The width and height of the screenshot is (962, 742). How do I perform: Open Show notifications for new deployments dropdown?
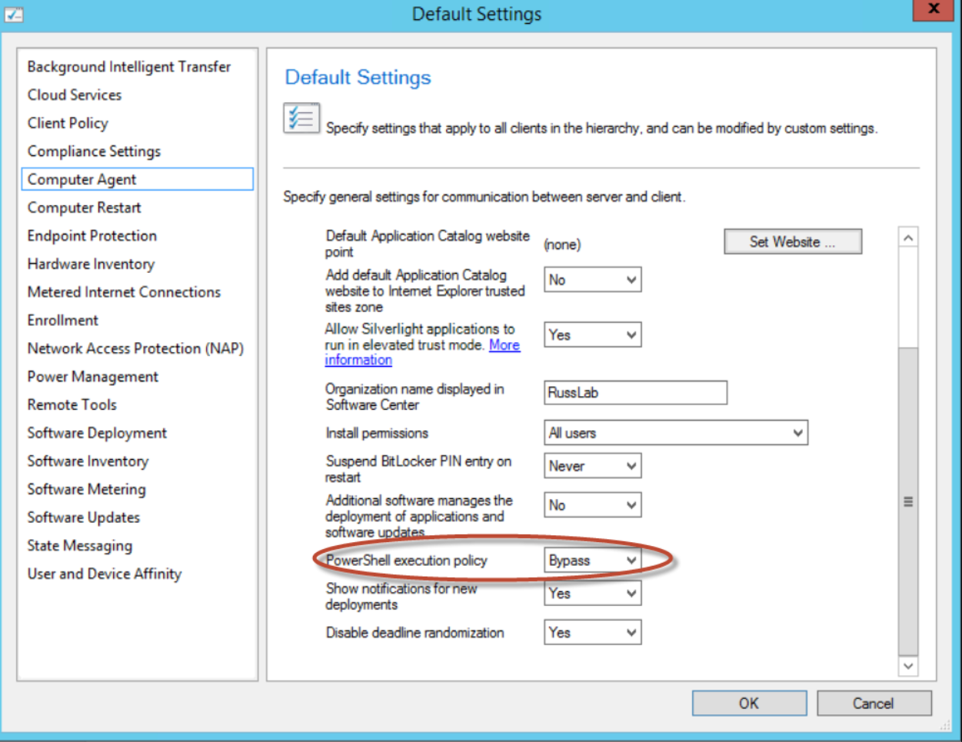(x=592, y=594)
